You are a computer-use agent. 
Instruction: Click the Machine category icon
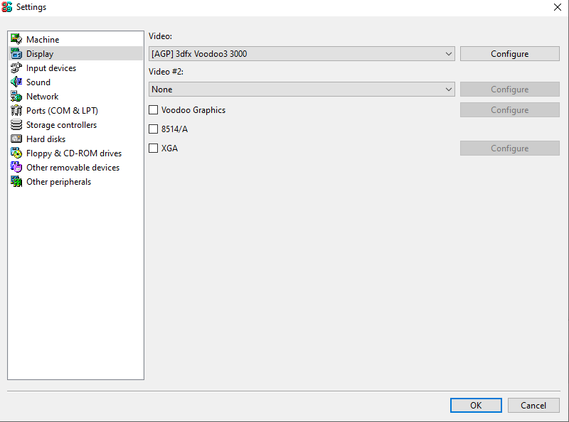click(16, 39)
